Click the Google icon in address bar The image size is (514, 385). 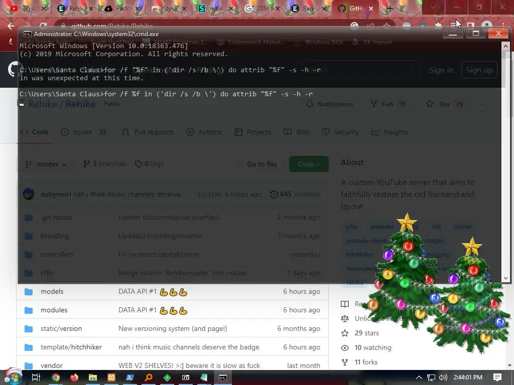point(354,26)
